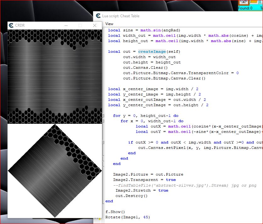Collapse the 'for x = 0' loop fold marker

pyautogui.click(x=104, y=121)
